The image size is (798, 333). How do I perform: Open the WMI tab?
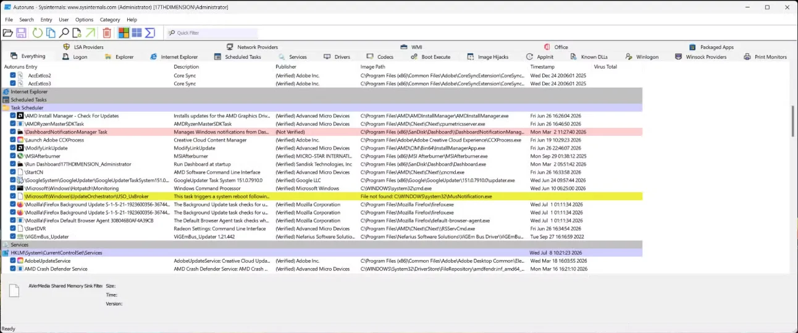[411, 47]
